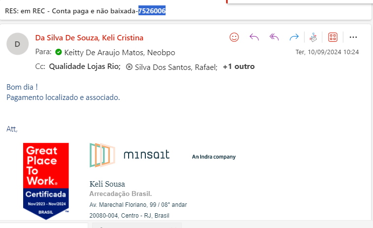The image size is (373, 228).
Task: Open the More actions ellipsis menu
Action: click(x=353, y=37)
